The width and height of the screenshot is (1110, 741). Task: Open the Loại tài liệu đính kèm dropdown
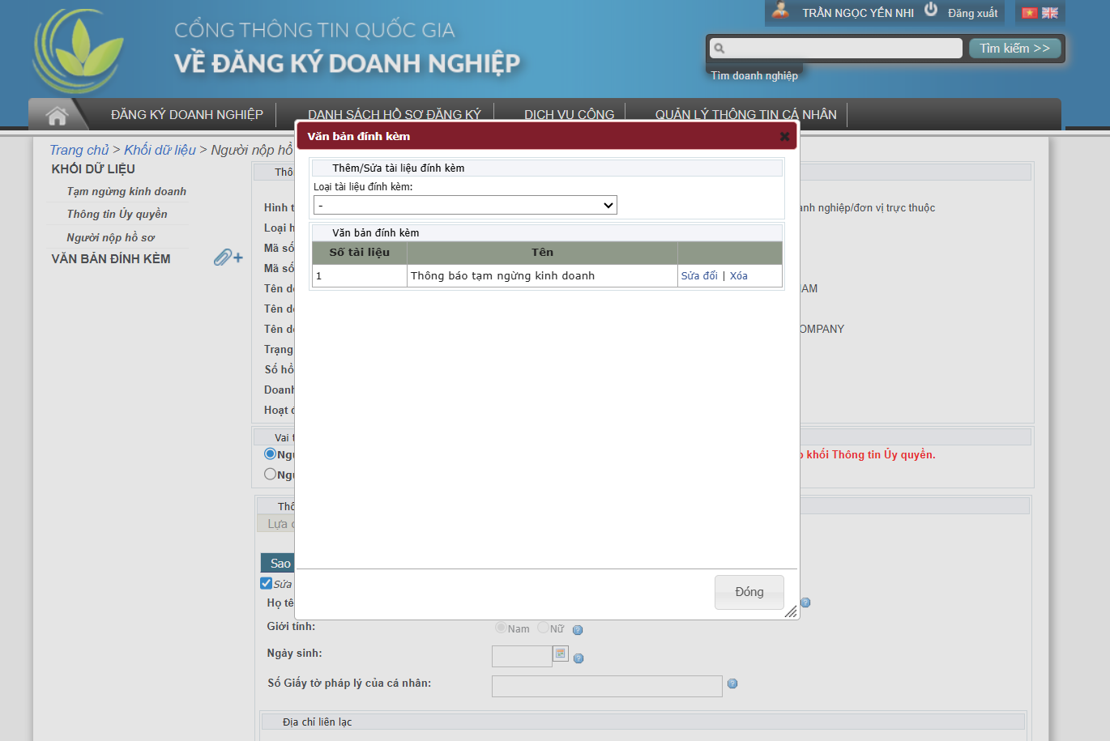point(465,206)
